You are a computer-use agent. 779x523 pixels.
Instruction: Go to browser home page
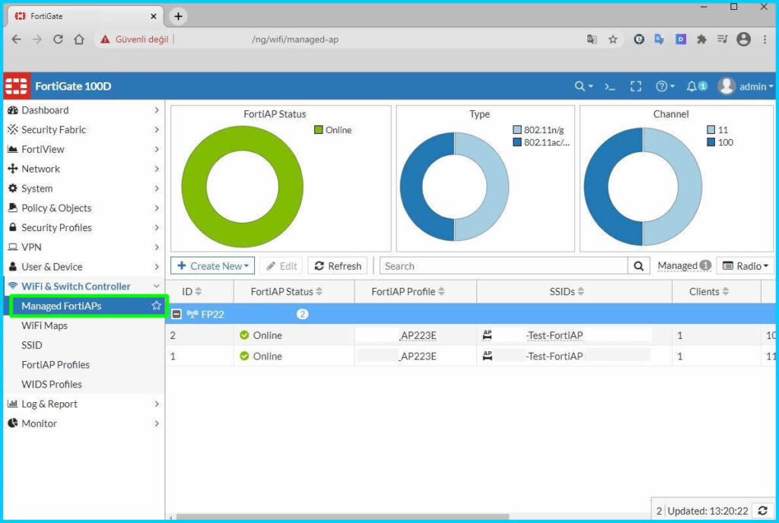(79, 40)
